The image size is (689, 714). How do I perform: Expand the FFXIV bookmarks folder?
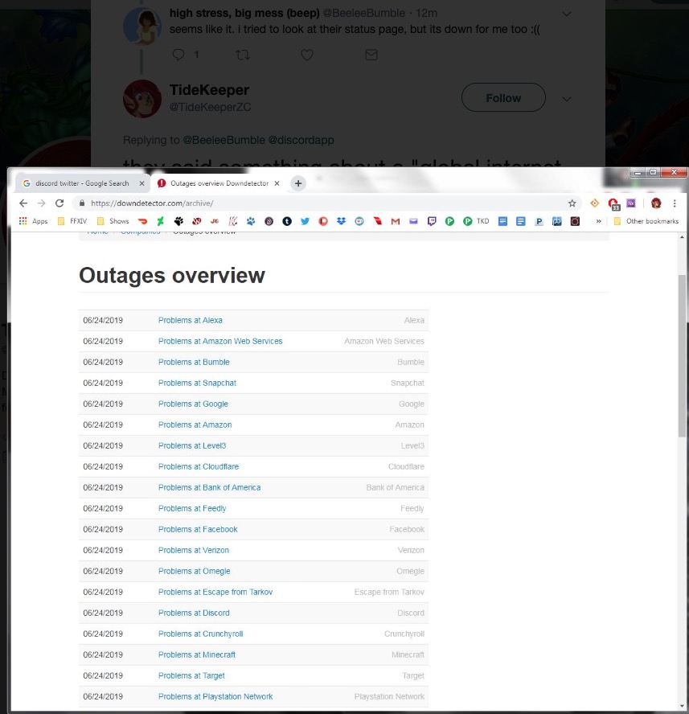72,221
